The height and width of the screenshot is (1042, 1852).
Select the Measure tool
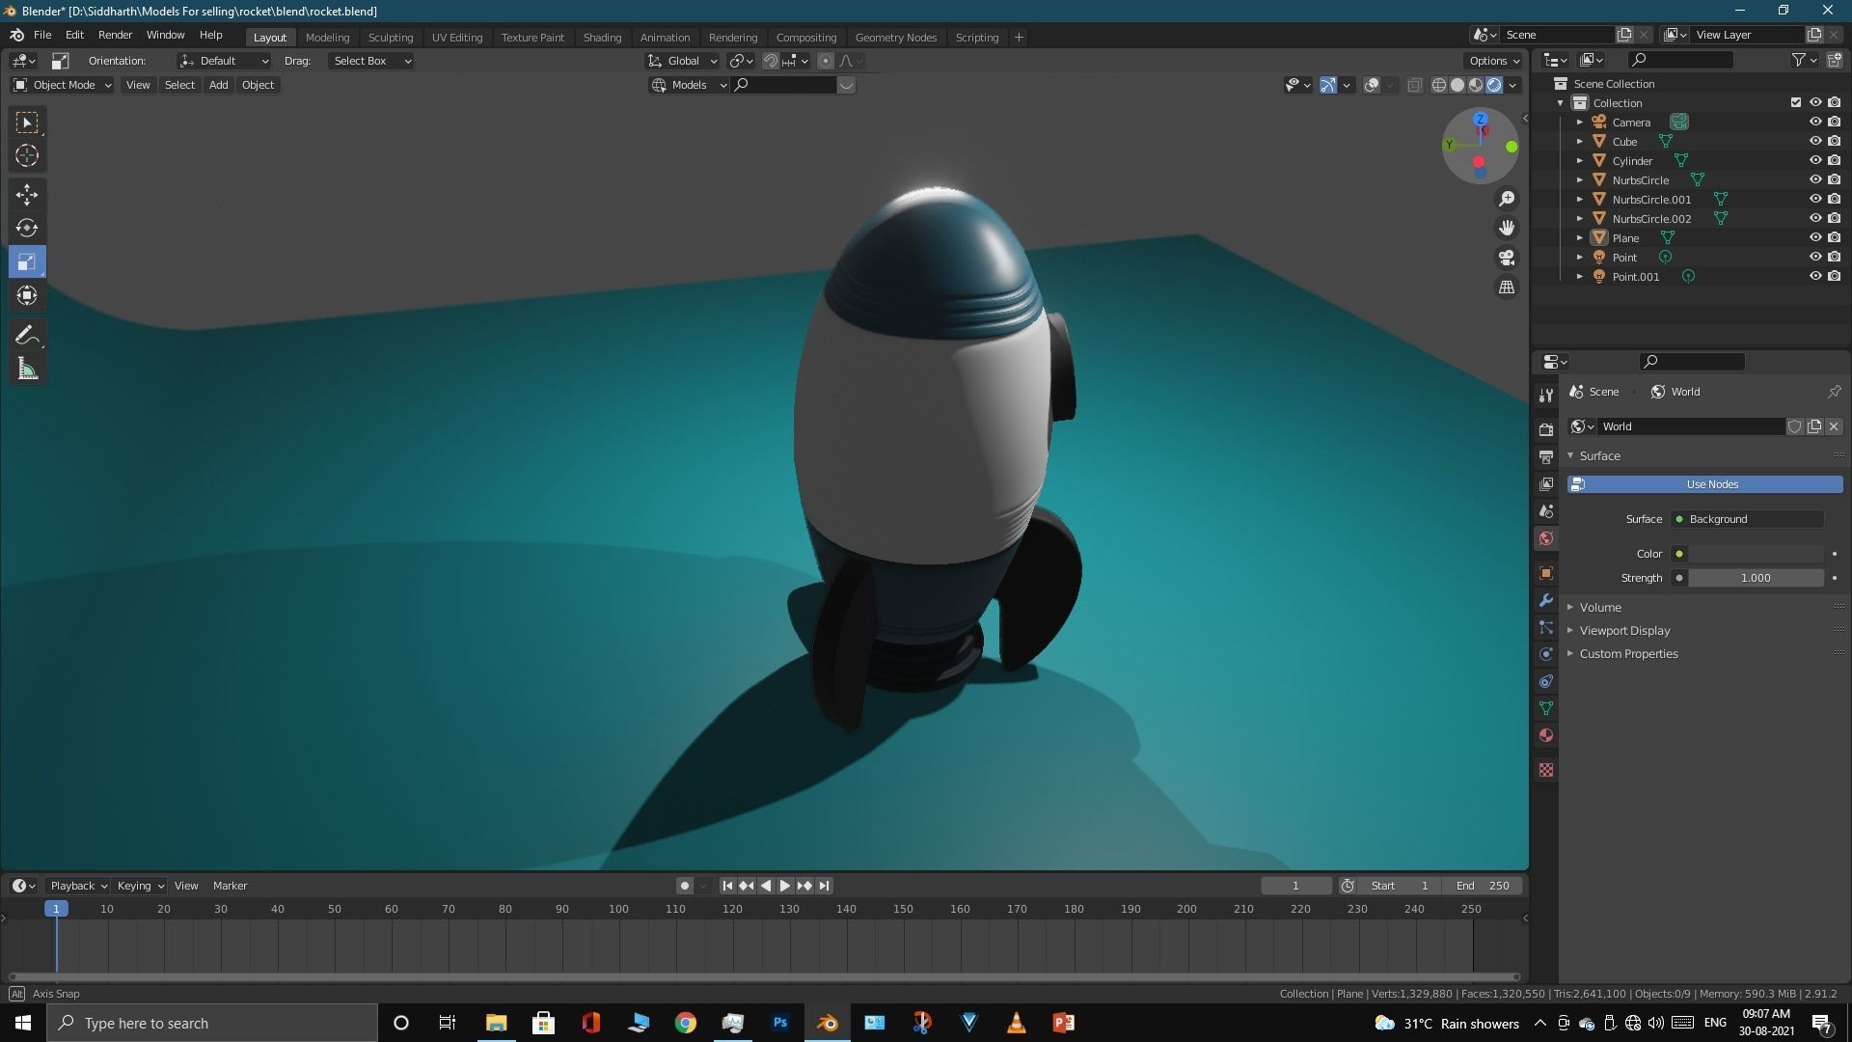pos(27,370)
